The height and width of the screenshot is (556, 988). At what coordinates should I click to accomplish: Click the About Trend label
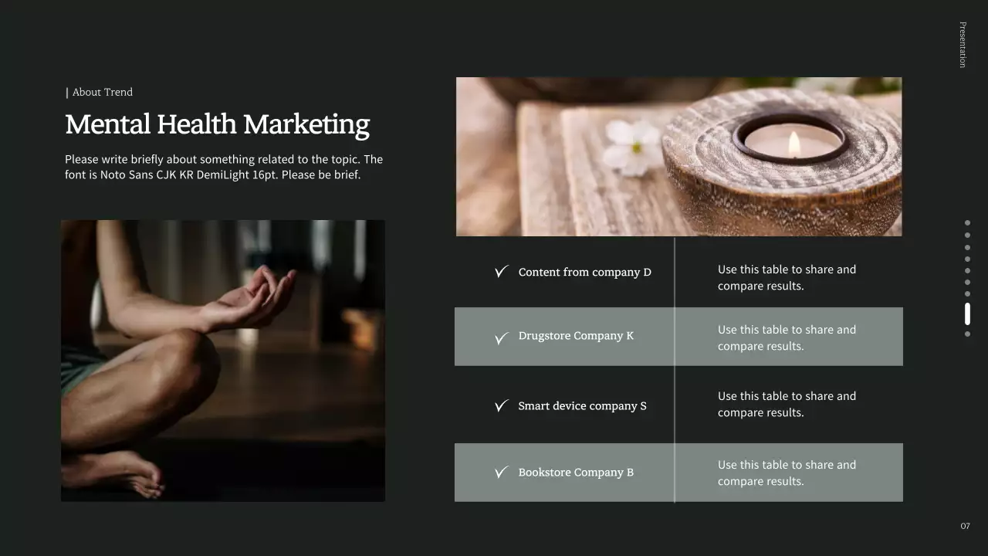coord(103,92)
